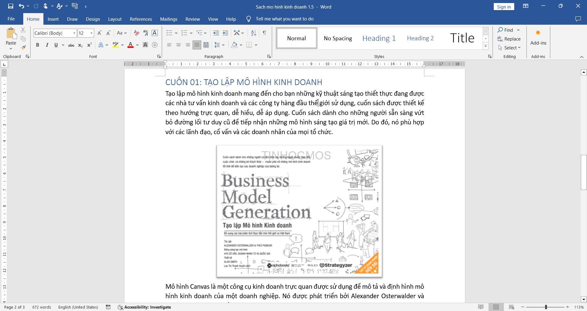Screen dimensions: 587x311
Task: Toggle character shading
Action: tap(146, 45)
